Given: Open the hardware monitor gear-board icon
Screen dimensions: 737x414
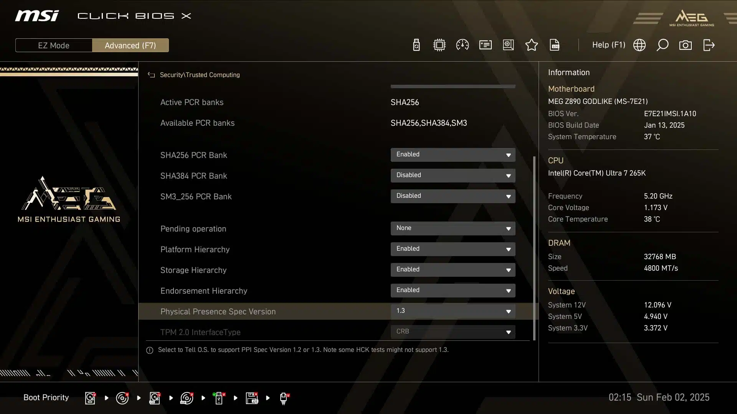Looking at the screenshot, I should coord(508,45).
